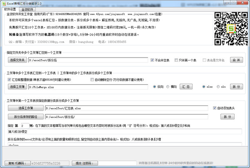Click the 汇总 button
The height and width of the screenshot is (168, 250).
(x=186, y=87)
